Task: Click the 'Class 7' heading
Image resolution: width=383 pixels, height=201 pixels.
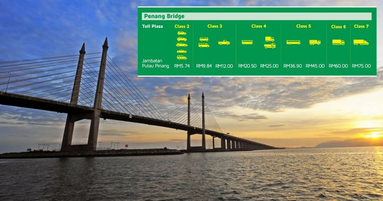Action: click(x=361, y=26)
